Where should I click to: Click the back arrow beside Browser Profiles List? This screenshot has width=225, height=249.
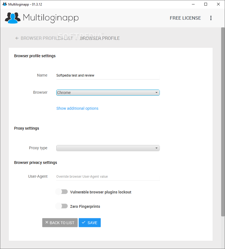(x=17, y=38)
